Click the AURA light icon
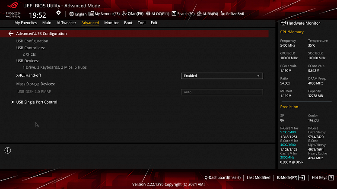Image resolution: width=337 pixels, height=189 pixels. (199, 13)
